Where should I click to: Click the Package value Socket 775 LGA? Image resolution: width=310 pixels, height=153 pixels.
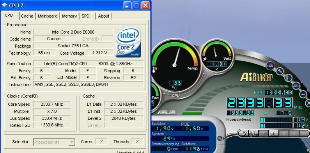tap(73, 46)
